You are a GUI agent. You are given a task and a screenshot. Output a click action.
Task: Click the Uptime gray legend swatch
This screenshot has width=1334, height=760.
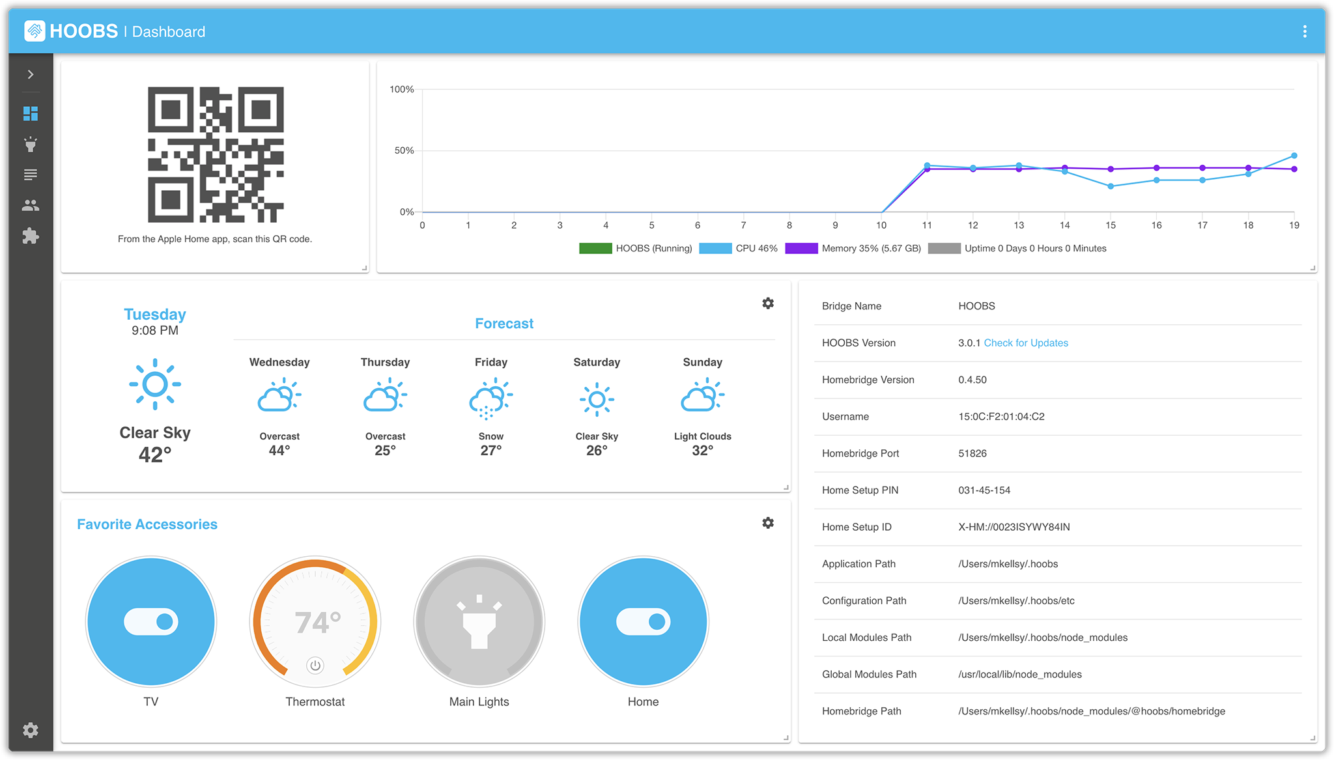(x=944, y=248)
